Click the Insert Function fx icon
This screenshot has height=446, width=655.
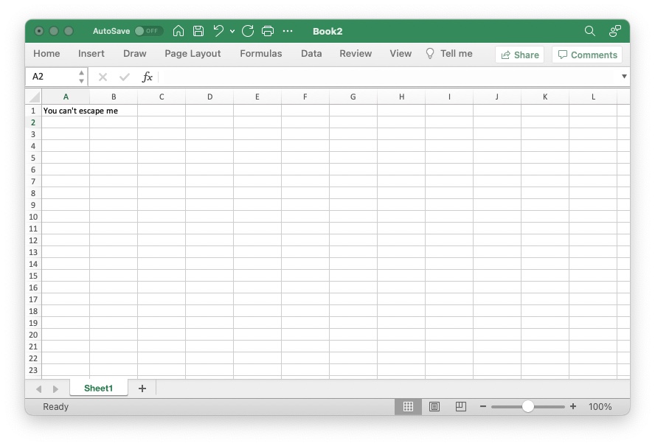pos(148,77)
